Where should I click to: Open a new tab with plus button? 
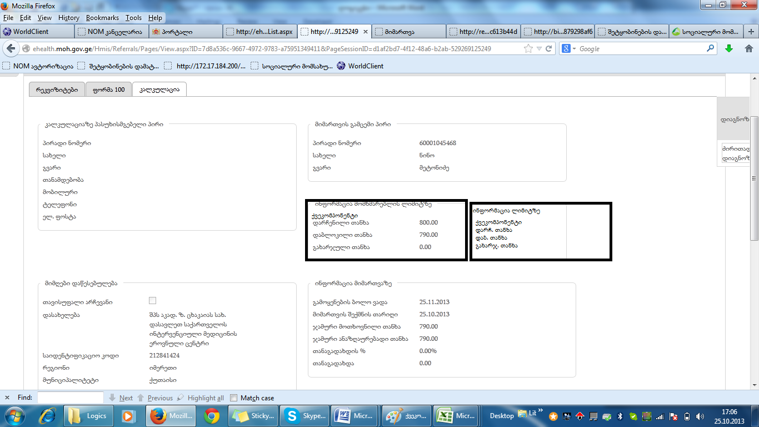(x=752, y=32)
